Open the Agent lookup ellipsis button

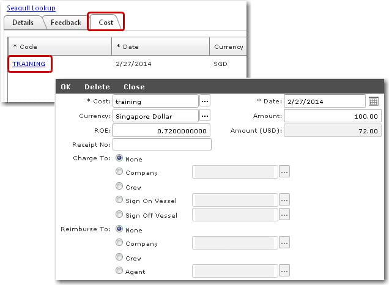click(x=284, y=271)
